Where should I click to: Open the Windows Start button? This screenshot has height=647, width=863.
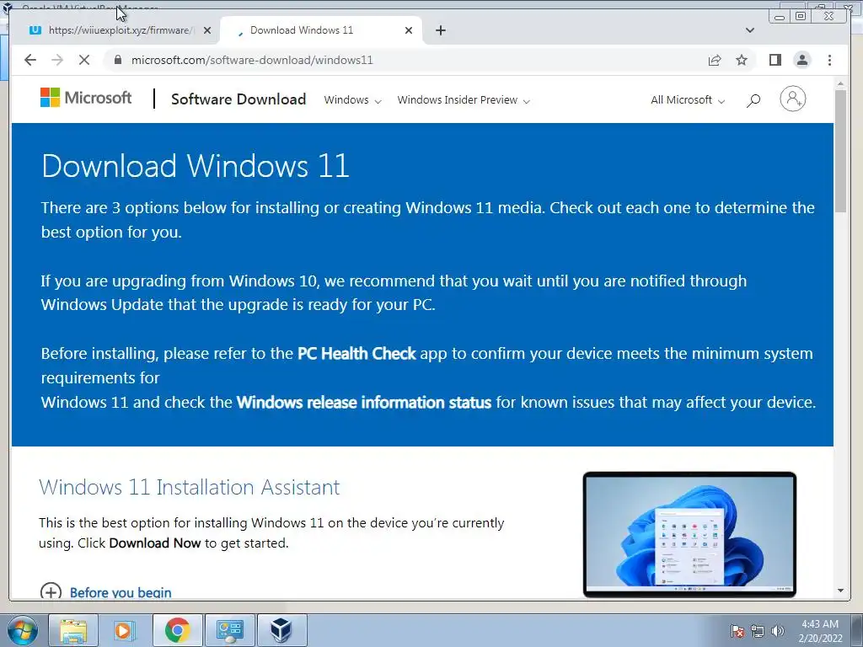(23, 630)
